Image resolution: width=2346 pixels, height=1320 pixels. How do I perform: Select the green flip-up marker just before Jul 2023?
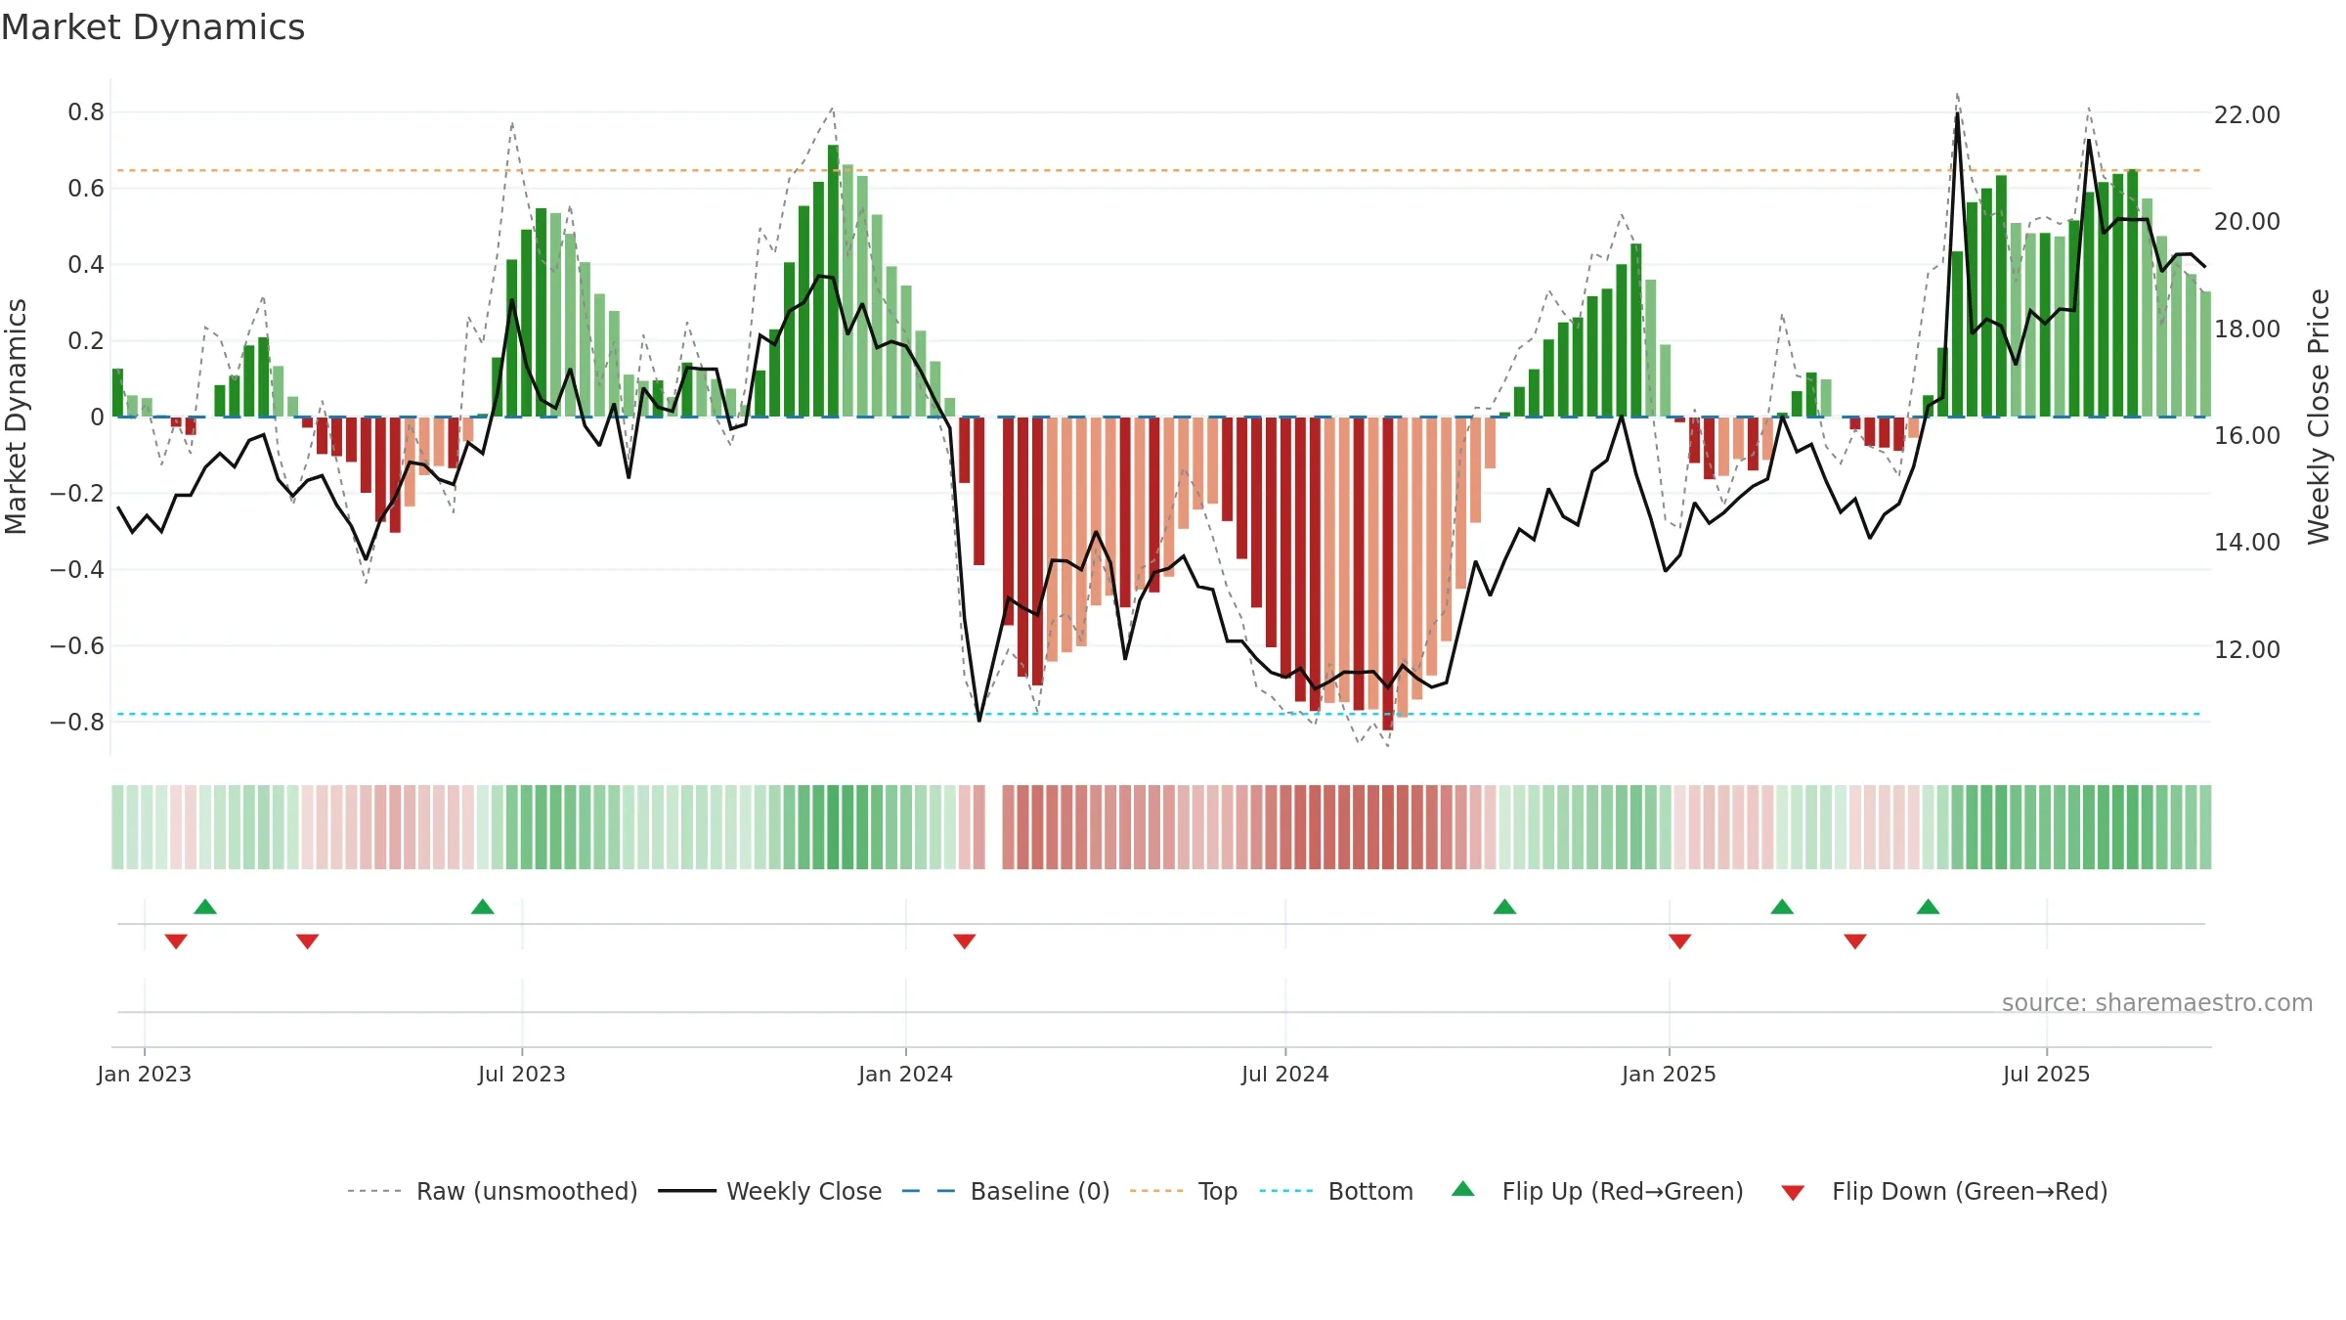(x=483, y=906)
